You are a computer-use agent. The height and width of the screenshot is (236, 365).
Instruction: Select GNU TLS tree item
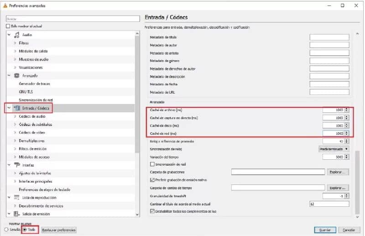26,92
